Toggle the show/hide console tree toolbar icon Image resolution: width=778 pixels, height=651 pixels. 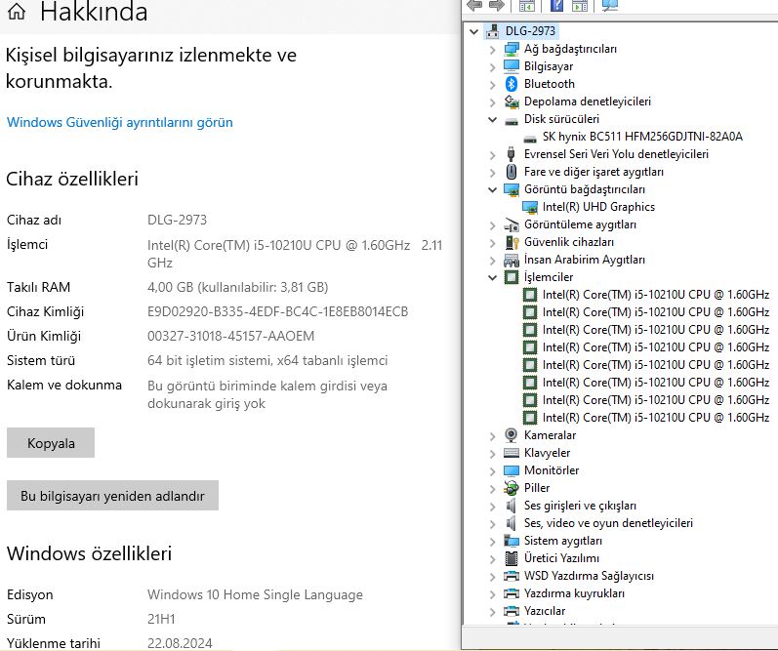[x=526, y=6]
